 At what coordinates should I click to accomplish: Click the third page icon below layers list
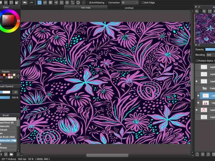[x=208, y=154]
